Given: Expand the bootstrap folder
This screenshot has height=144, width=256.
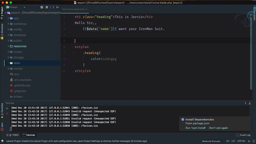Looking at the screenshot, I should pyautogui.click(x=8, y=24).
